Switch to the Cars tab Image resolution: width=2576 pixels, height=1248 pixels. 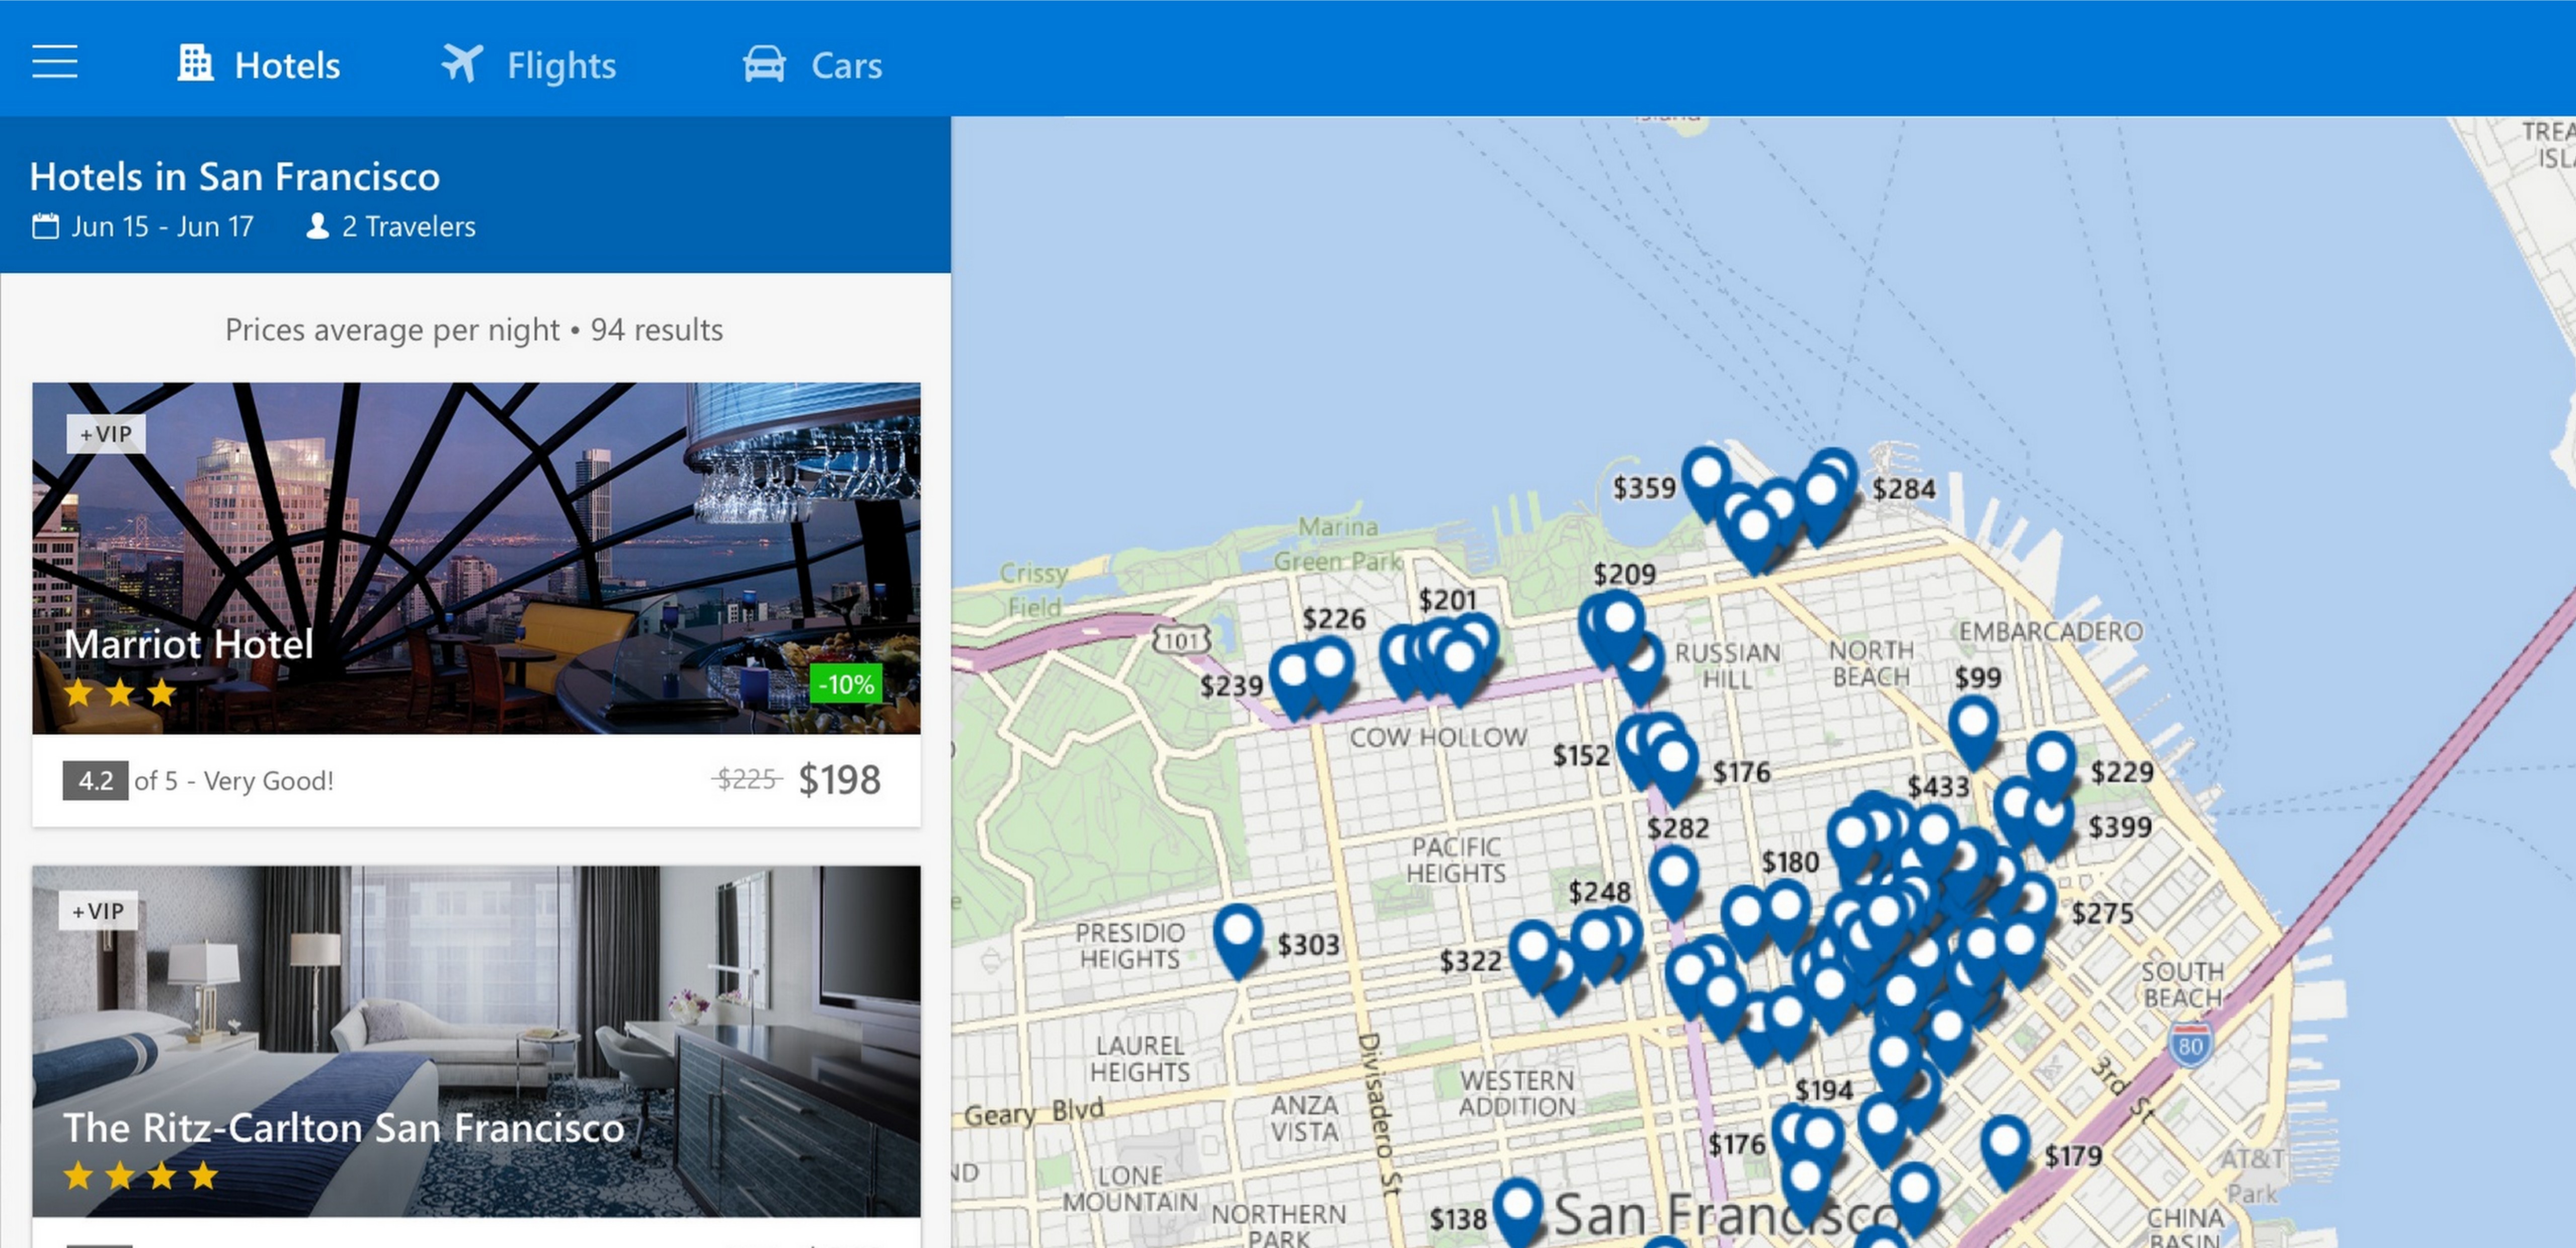(x=812, y=65)
